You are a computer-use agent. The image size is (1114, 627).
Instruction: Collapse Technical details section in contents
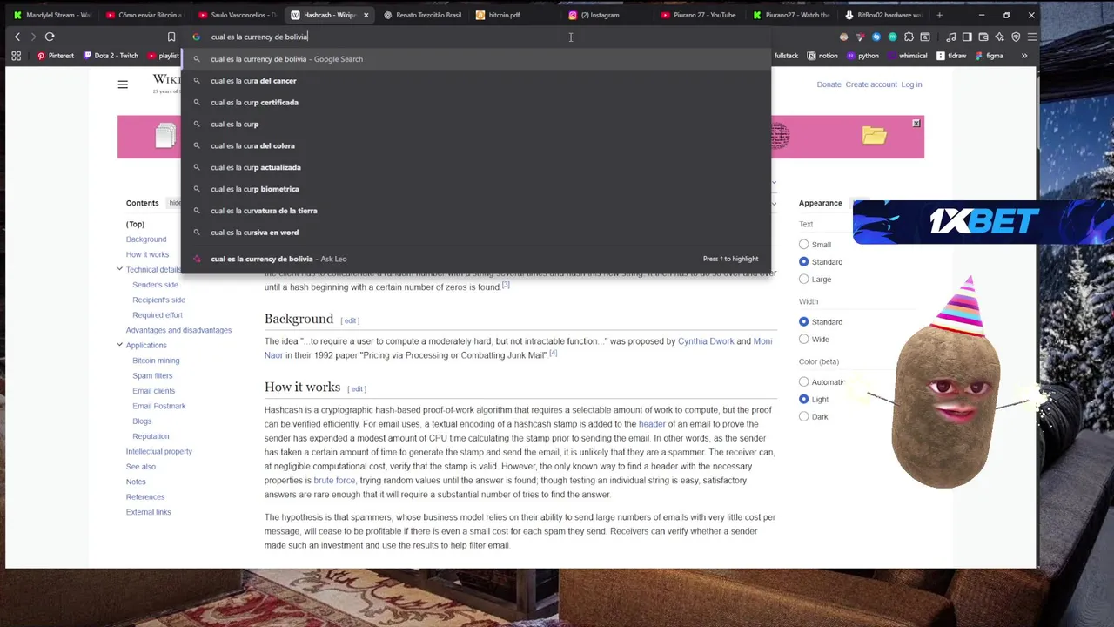click(x=119, y=269)
